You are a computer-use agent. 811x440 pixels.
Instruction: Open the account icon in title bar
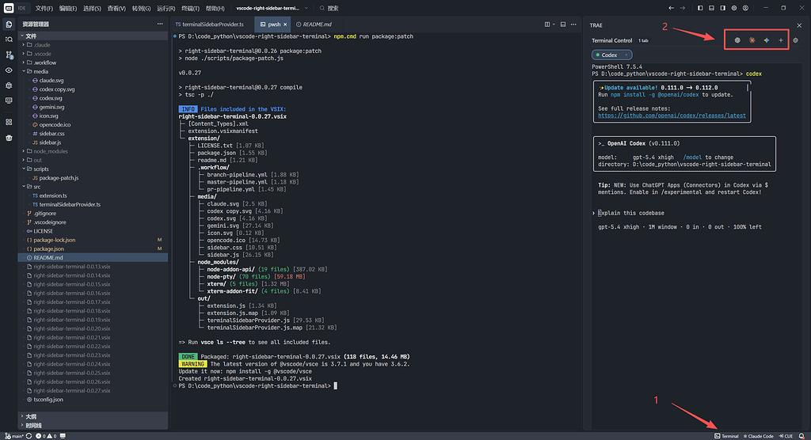tap(745, 8)
